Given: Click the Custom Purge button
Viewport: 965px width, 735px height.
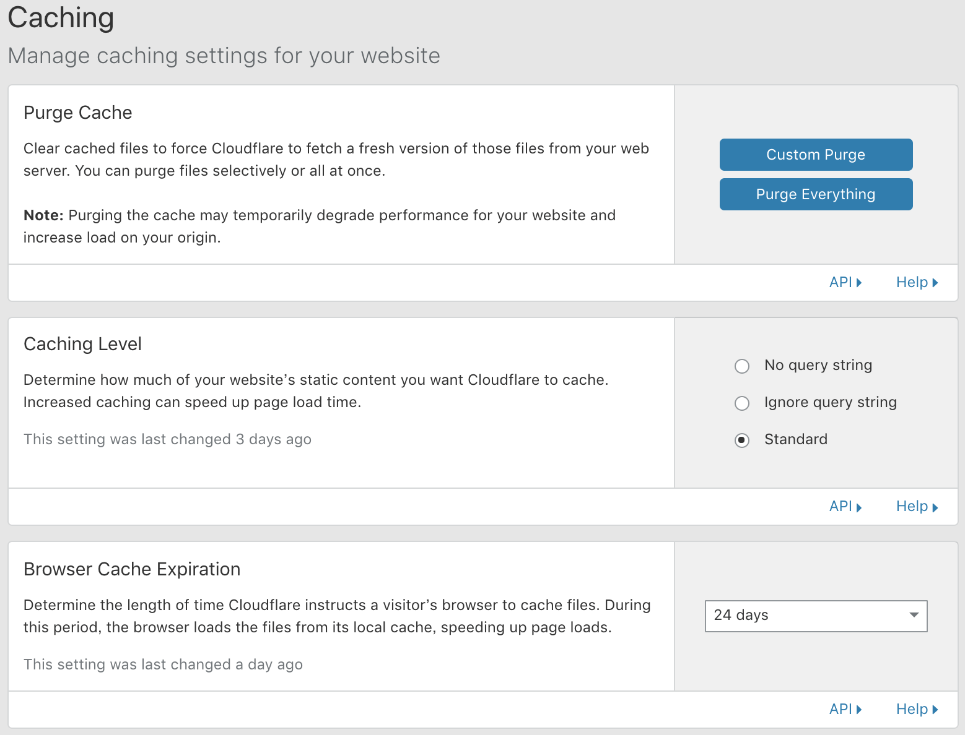Looking at the screenshot, I should (x=815, y=155).
